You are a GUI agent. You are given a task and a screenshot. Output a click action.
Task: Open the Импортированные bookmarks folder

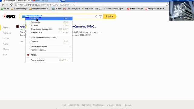tap(40, 9)
